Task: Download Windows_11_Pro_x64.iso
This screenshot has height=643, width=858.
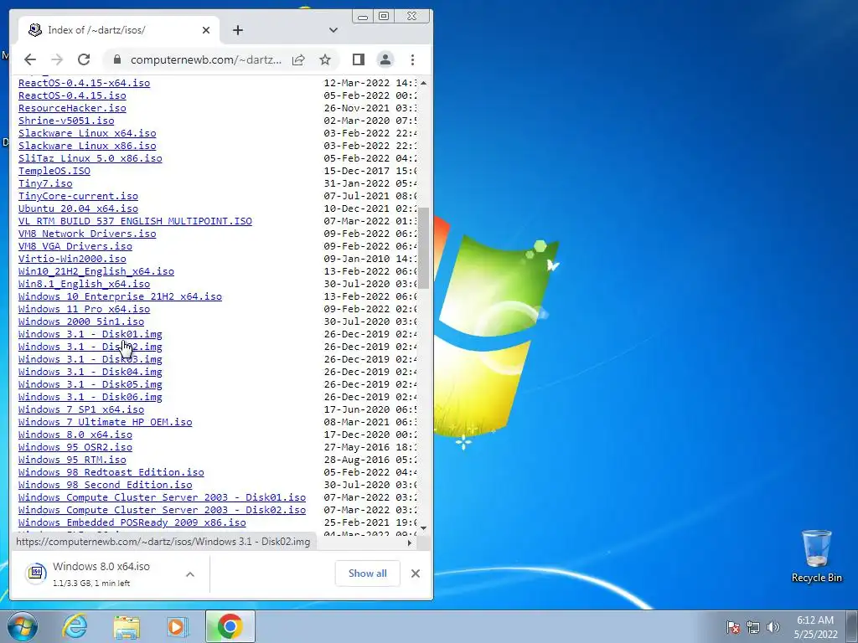Action: pyautogui.click(x=84, y=310)
